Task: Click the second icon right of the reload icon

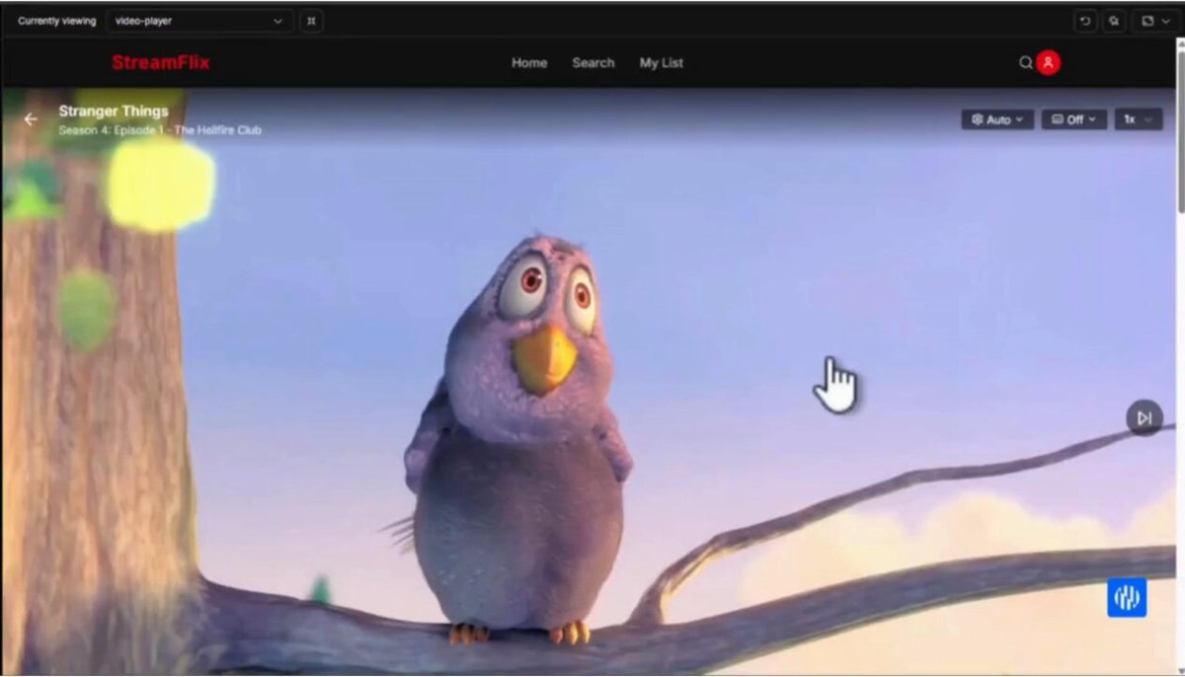Action: coord(1114,21)
